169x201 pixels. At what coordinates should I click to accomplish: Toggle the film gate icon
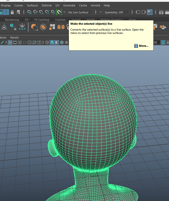[x=15, y=42]
